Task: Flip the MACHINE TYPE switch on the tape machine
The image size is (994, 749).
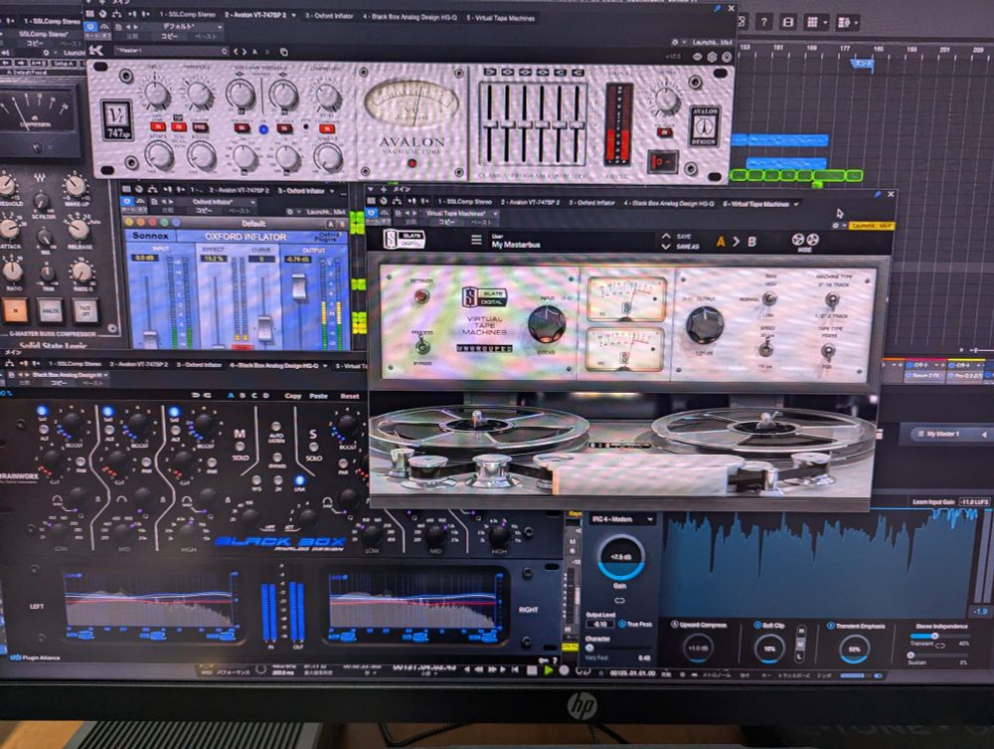Action: click(832, 300)
